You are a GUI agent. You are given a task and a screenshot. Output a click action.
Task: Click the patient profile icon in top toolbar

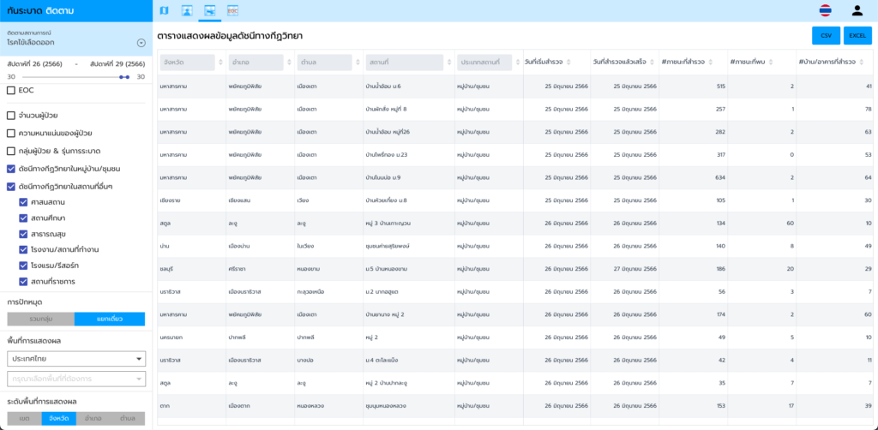(187, 10)
